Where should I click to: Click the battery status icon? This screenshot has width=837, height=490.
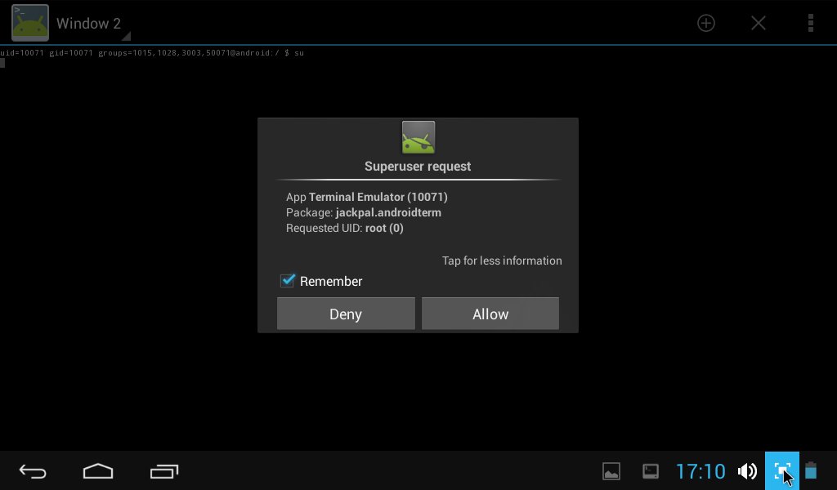click(811, 470)
